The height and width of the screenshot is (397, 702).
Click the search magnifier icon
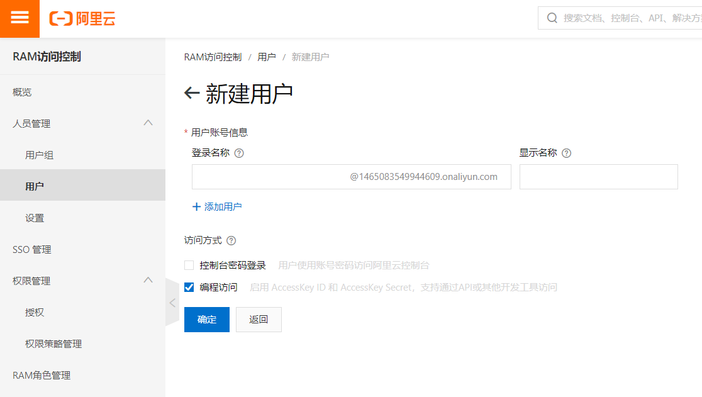pyautogui.click(x=552, y=18)
